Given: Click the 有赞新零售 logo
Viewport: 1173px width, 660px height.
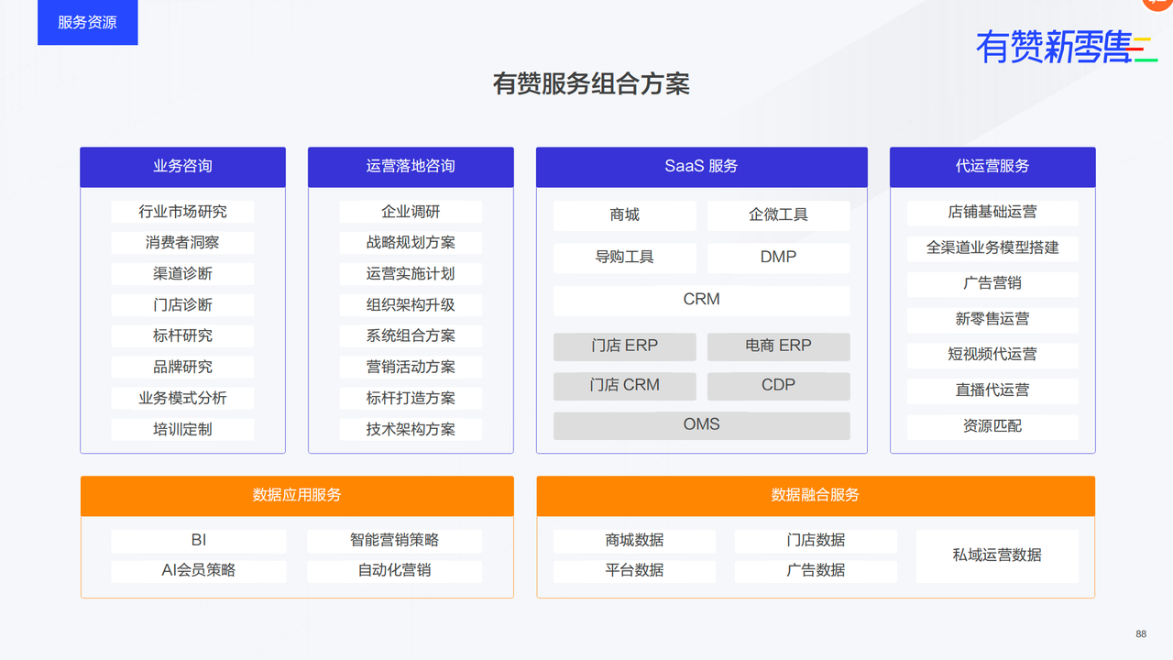Looking at the screenshot, I should click(1066, 48).
